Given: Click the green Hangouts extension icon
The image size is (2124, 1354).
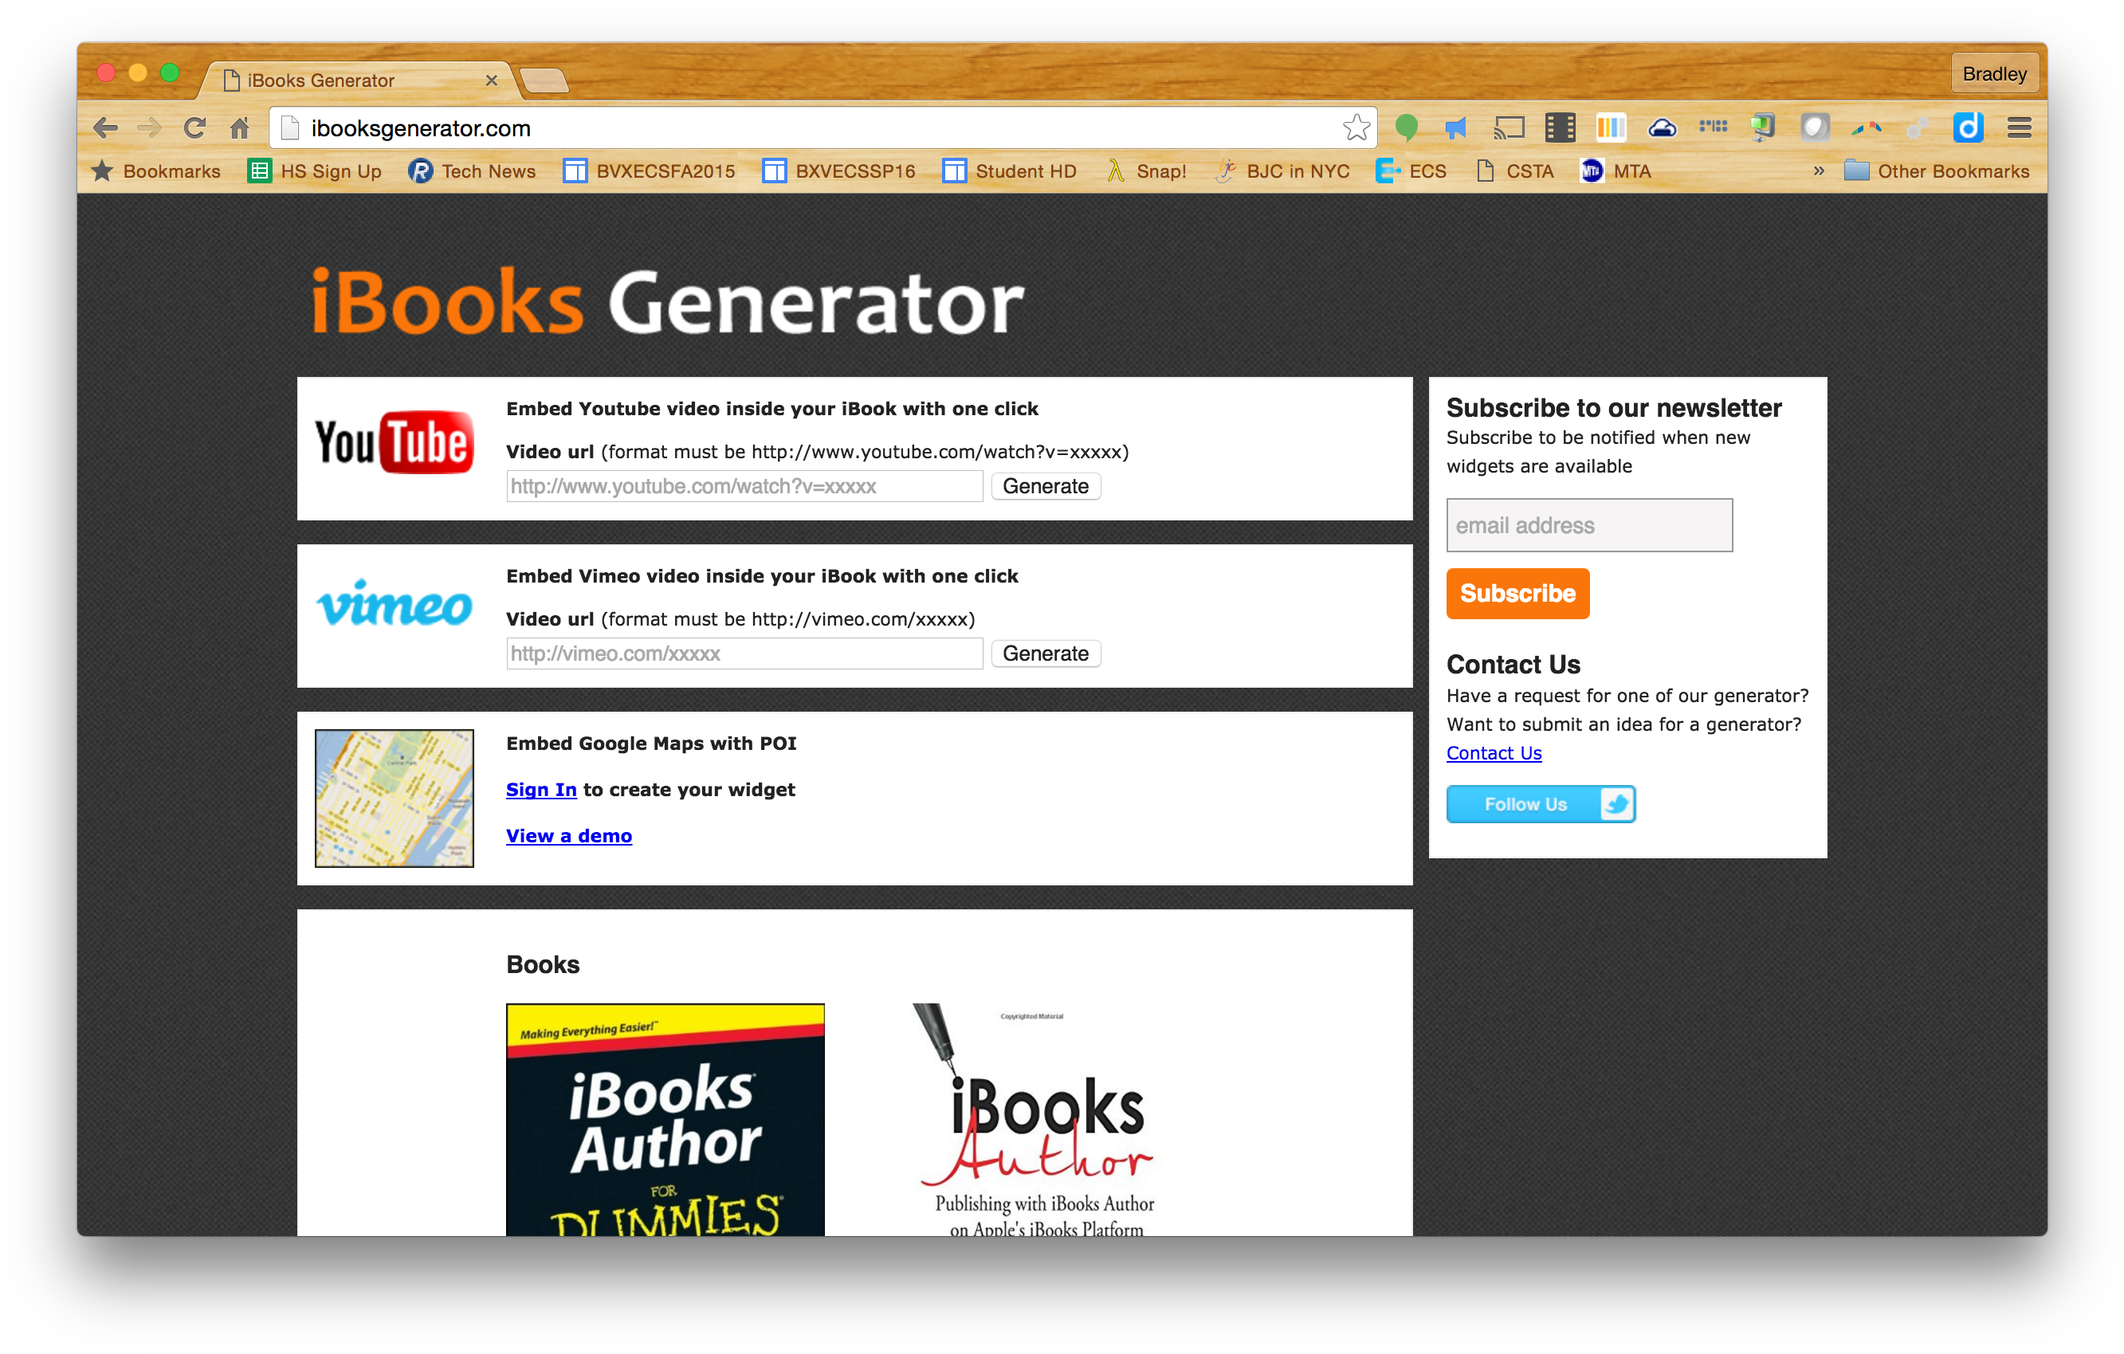Looking at the screenshot, I should pyautogui.click(x=1406, y=128).
